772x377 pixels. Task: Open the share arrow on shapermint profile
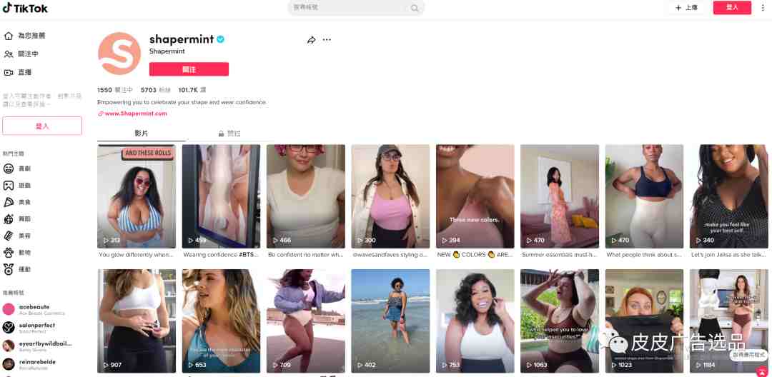(311, 40)
